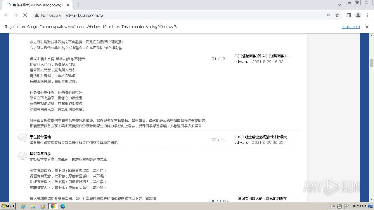
Task: Click the Not secure warning icon
Action: pyautogui.click(x=37, y=15)
